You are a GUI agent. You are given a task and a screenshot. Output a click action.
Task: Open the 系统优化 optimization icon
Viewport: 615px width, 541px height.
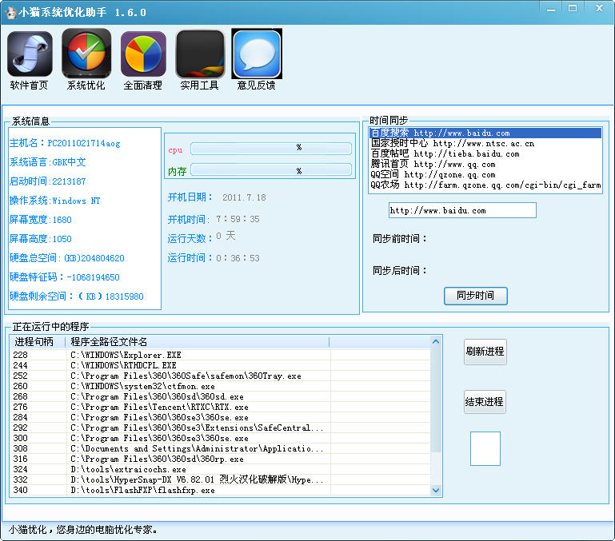click(x=86, y=54)
